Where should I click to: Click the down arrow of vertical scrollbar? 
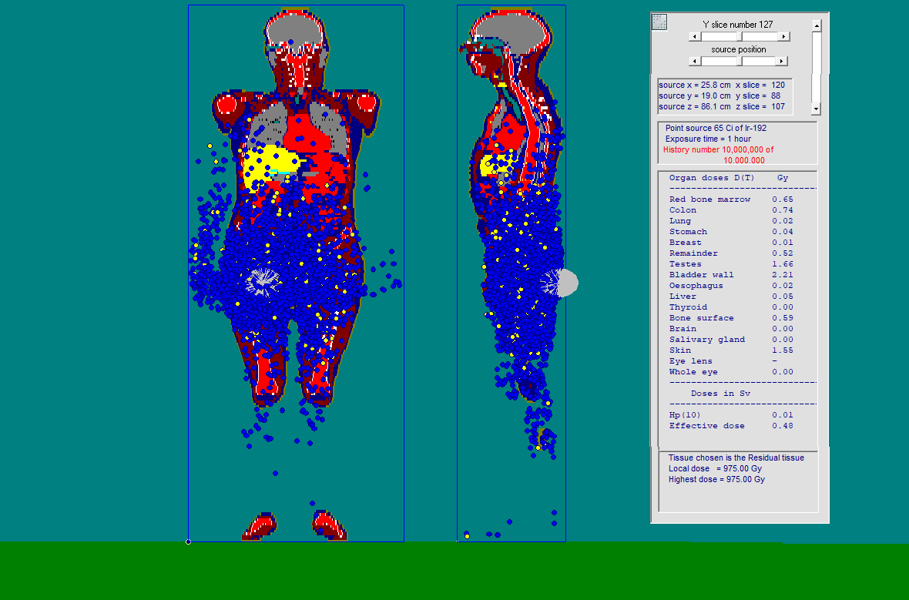pyautogui.click(x=817, y=109)
